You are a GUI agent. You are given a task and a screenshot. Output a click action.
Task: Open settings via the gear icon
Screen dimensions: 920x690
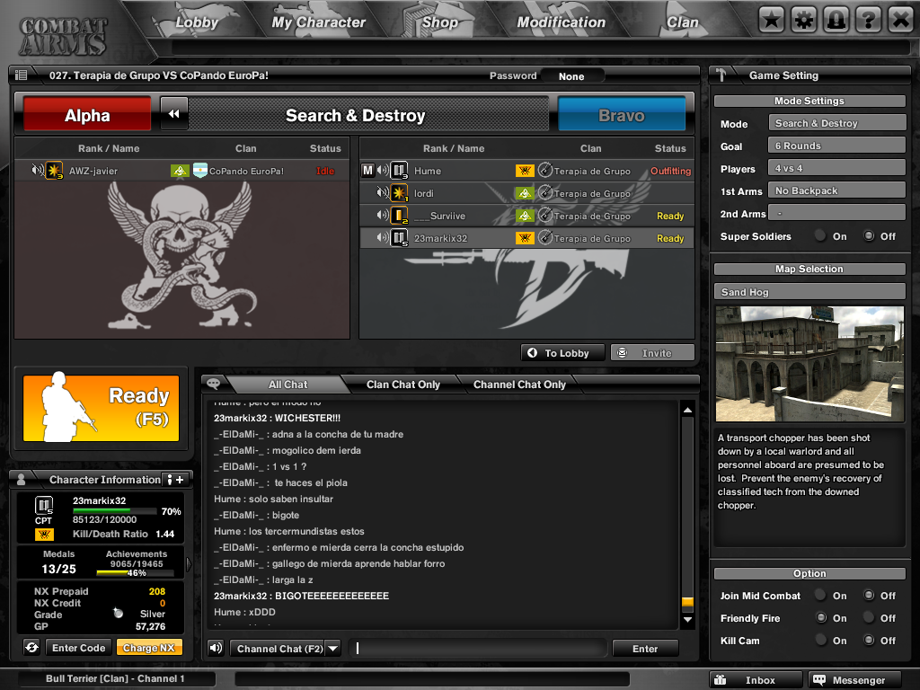point(803,20)
